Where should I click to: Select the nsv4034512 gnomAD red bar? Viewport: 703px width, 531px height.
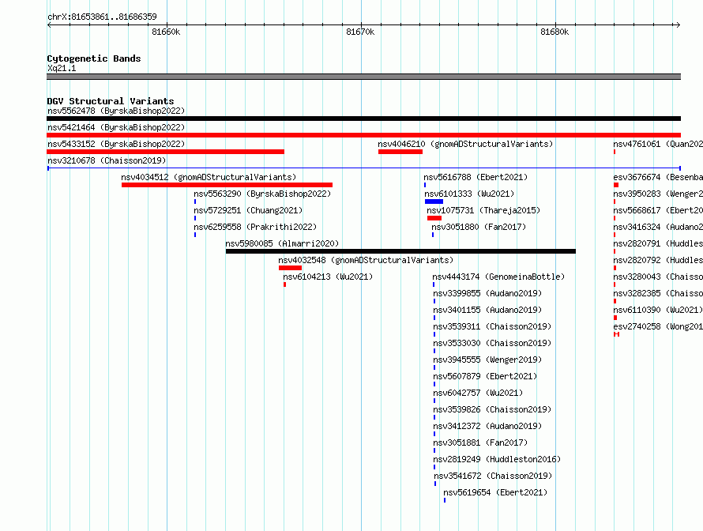pos(227,185)
